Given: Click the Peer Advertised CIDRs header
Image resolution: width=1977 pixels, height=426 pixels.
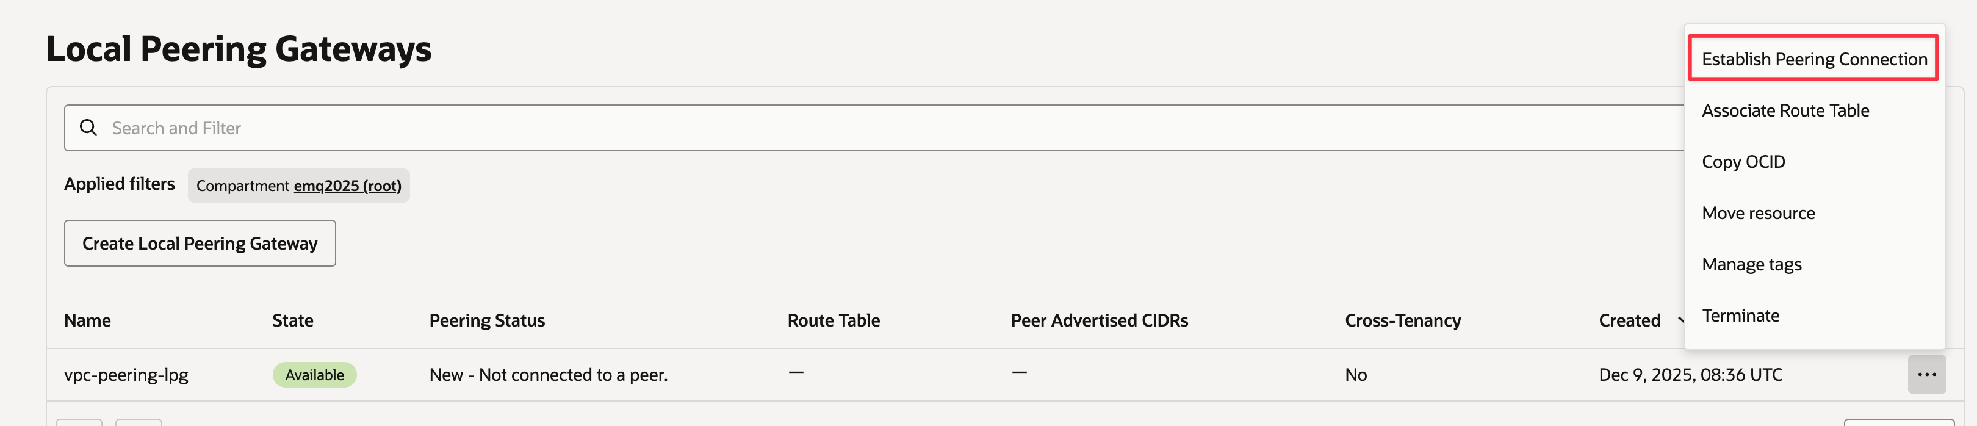Looking at the screenshot, I should coord(1099,320).
